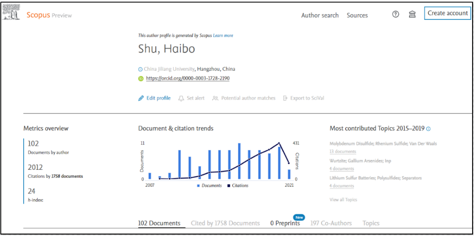Click the Export to SciVal icon

point(285,98)
